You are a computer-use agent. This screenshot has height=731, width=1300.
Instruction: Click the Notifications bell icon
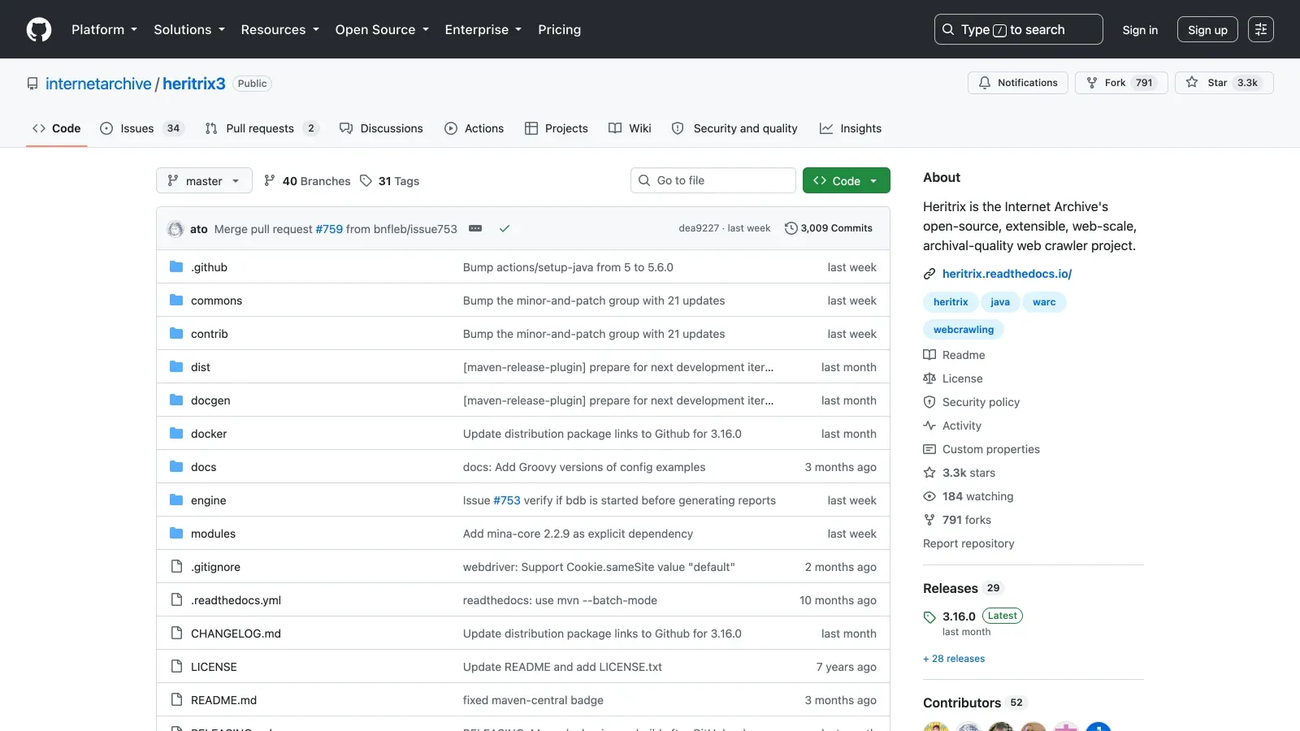pyautogui.click(x=985, y=83)
